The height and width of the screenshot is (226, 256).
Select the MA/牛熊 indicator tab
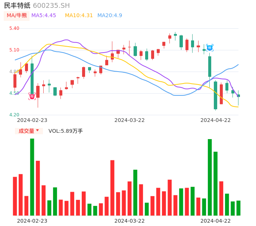17,16
